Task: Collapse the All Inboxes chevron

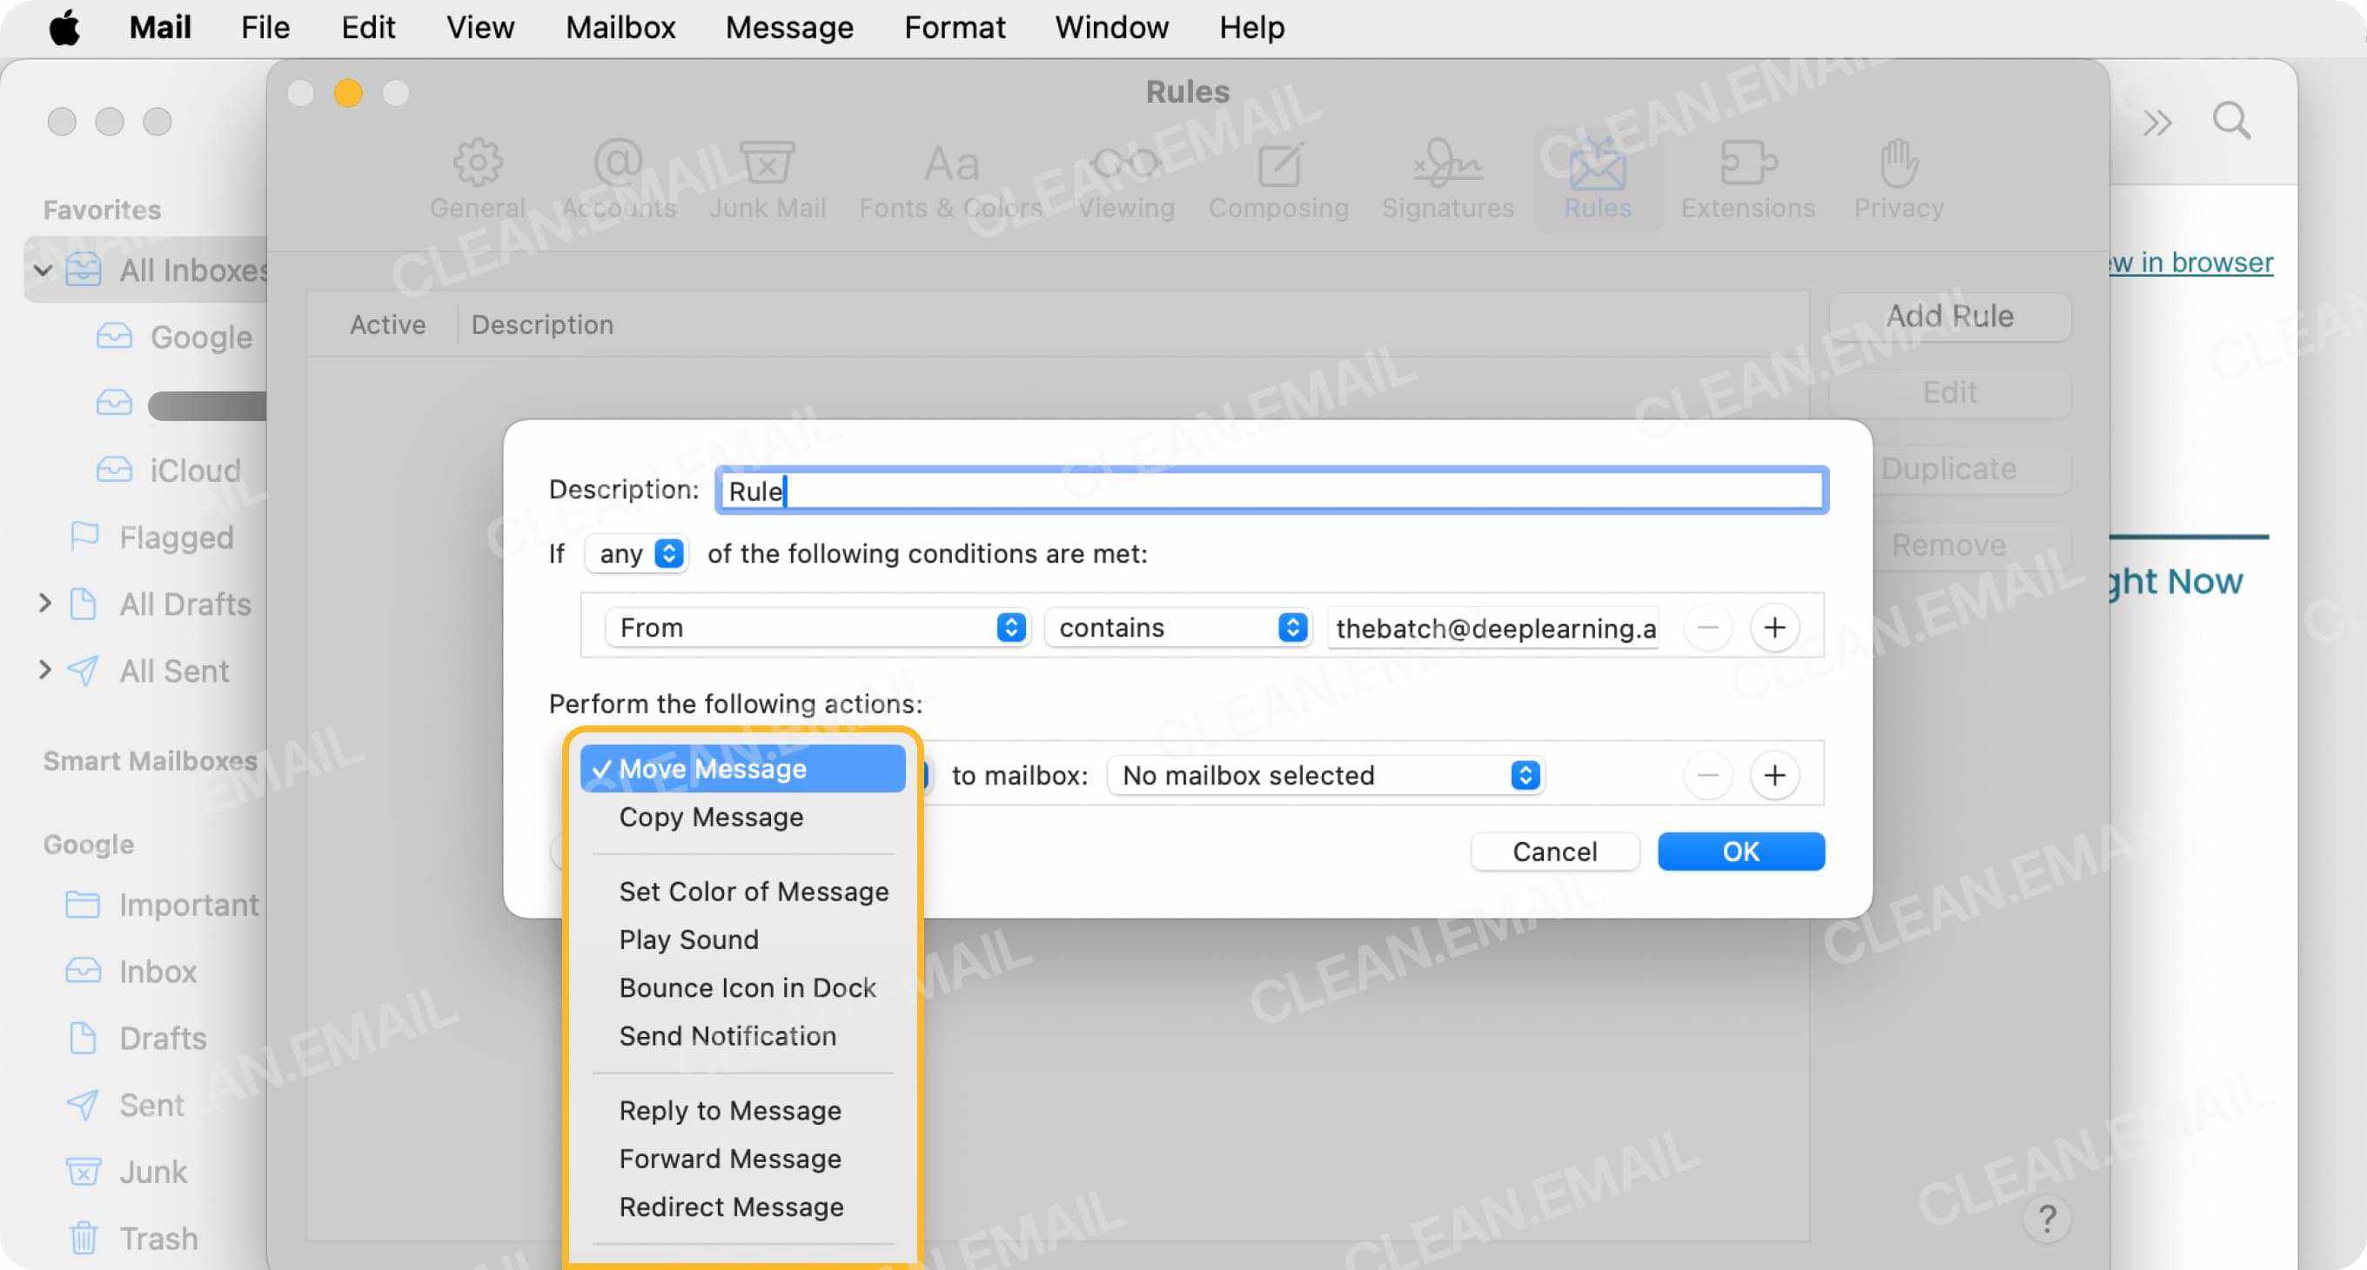Action: tap(43, 270)
